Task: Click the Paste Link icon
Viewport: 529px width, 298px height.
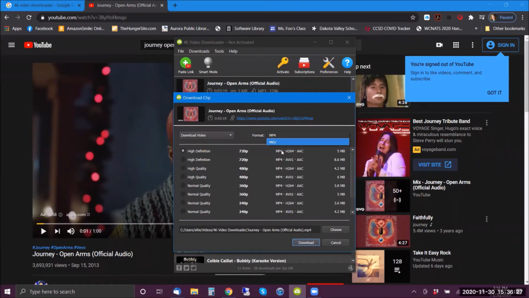Action: click(186, 63)
